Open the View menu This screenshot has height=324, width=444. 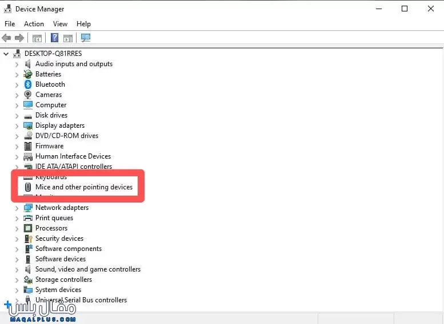click(x=60, y=24)
